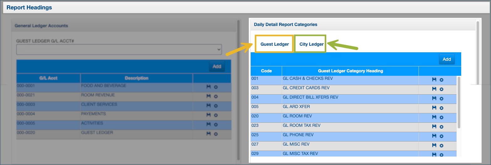Image resolution: width=491 pixels, height=165 pixels.
Task: Select the ROOM REVENUE description
Action: click(x=137, y=97)
